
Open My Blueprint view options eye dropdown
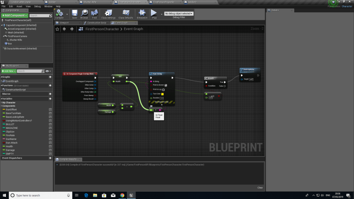click(x=48, y=71)
